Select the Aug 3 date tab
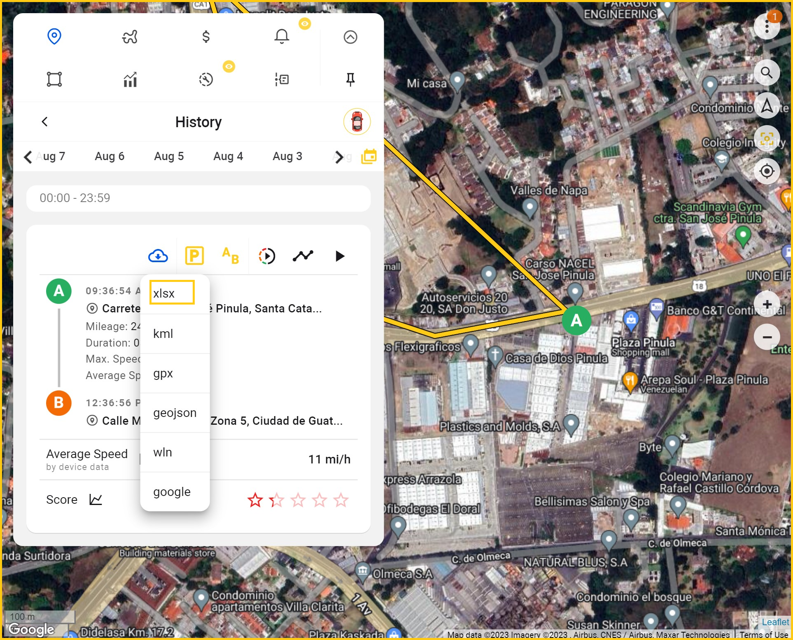 click(287, 156)
